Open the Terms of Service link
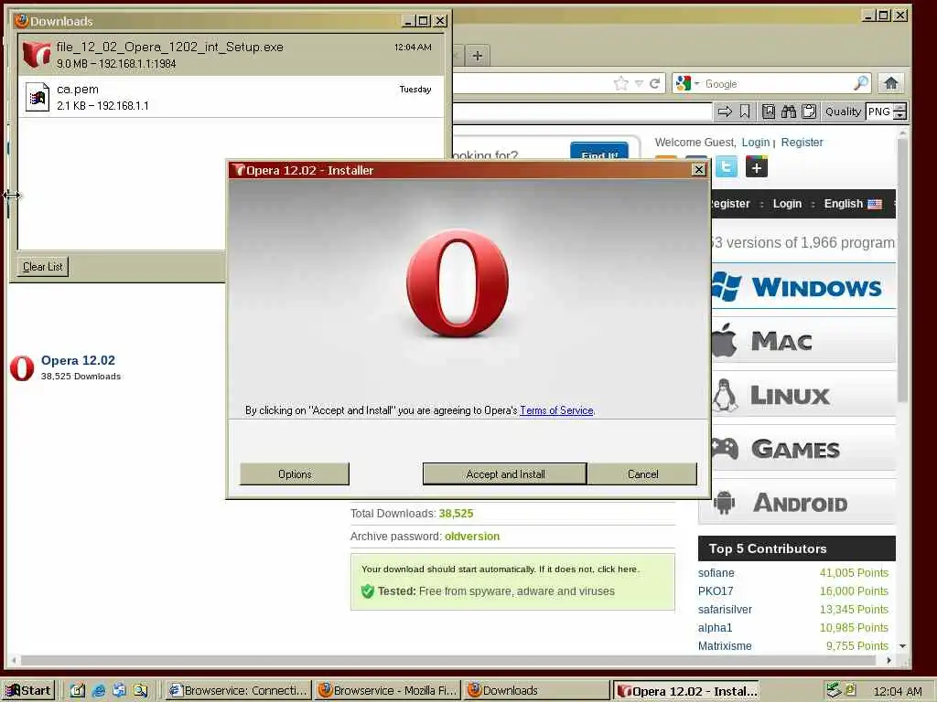The width and height of the screenshot is (937, 702). [556, 410]
